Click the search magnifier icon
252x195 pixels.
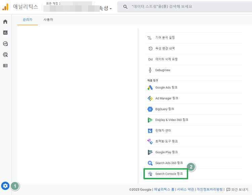(x=125, y=7)
